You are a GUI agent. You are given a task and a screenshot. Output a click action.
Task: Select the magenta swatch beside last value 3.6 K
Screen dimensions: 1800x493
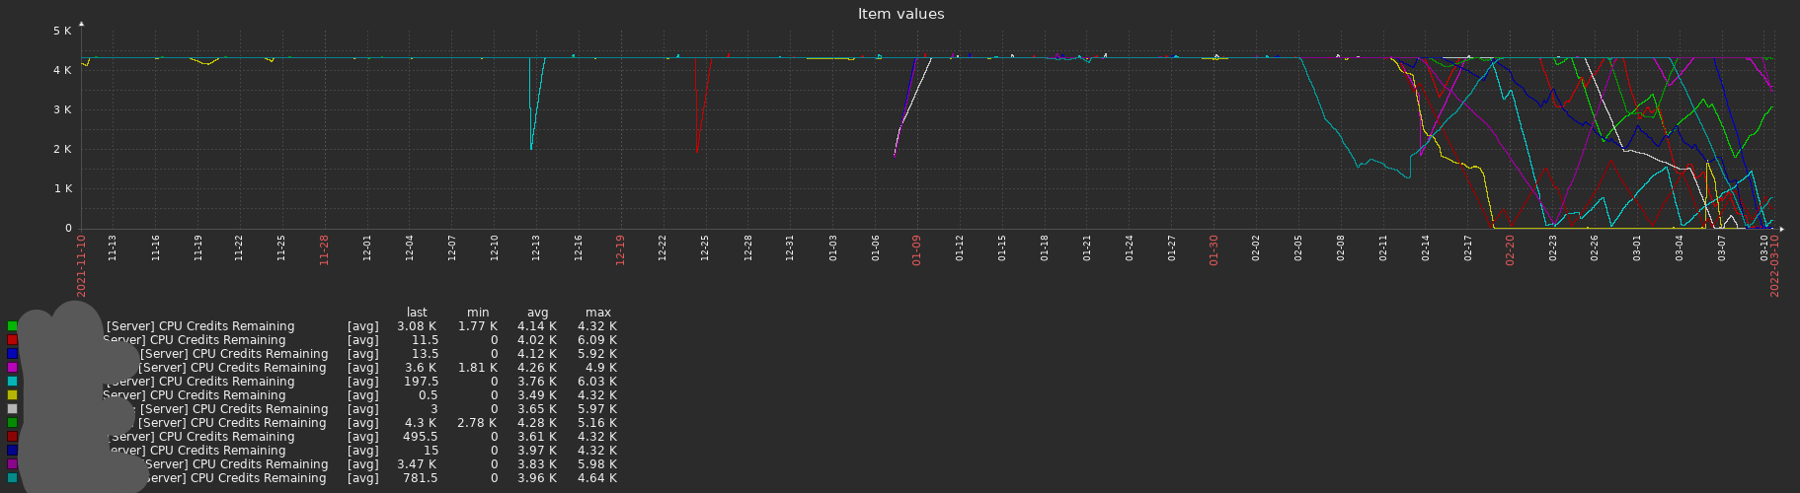pos(13,368)
